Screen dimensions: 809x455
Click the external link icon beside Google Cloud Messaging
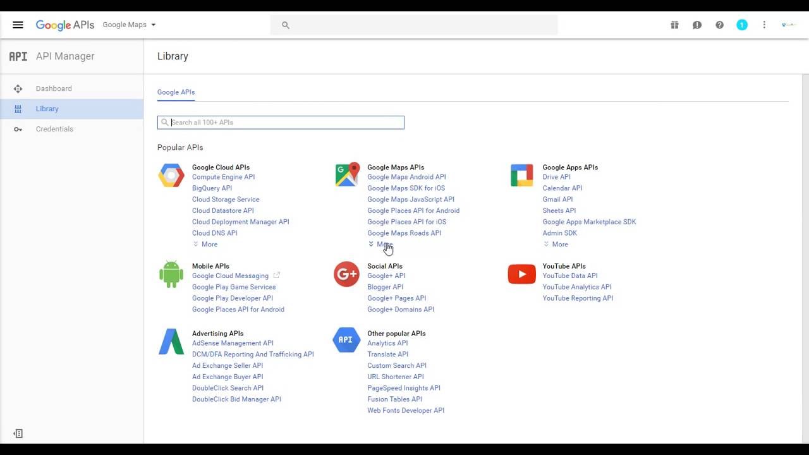[x=276, y=276]
